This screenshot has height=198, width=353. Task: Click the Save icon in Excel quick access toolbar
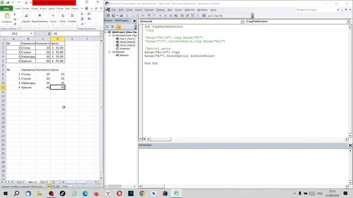(x=7, y=2)
